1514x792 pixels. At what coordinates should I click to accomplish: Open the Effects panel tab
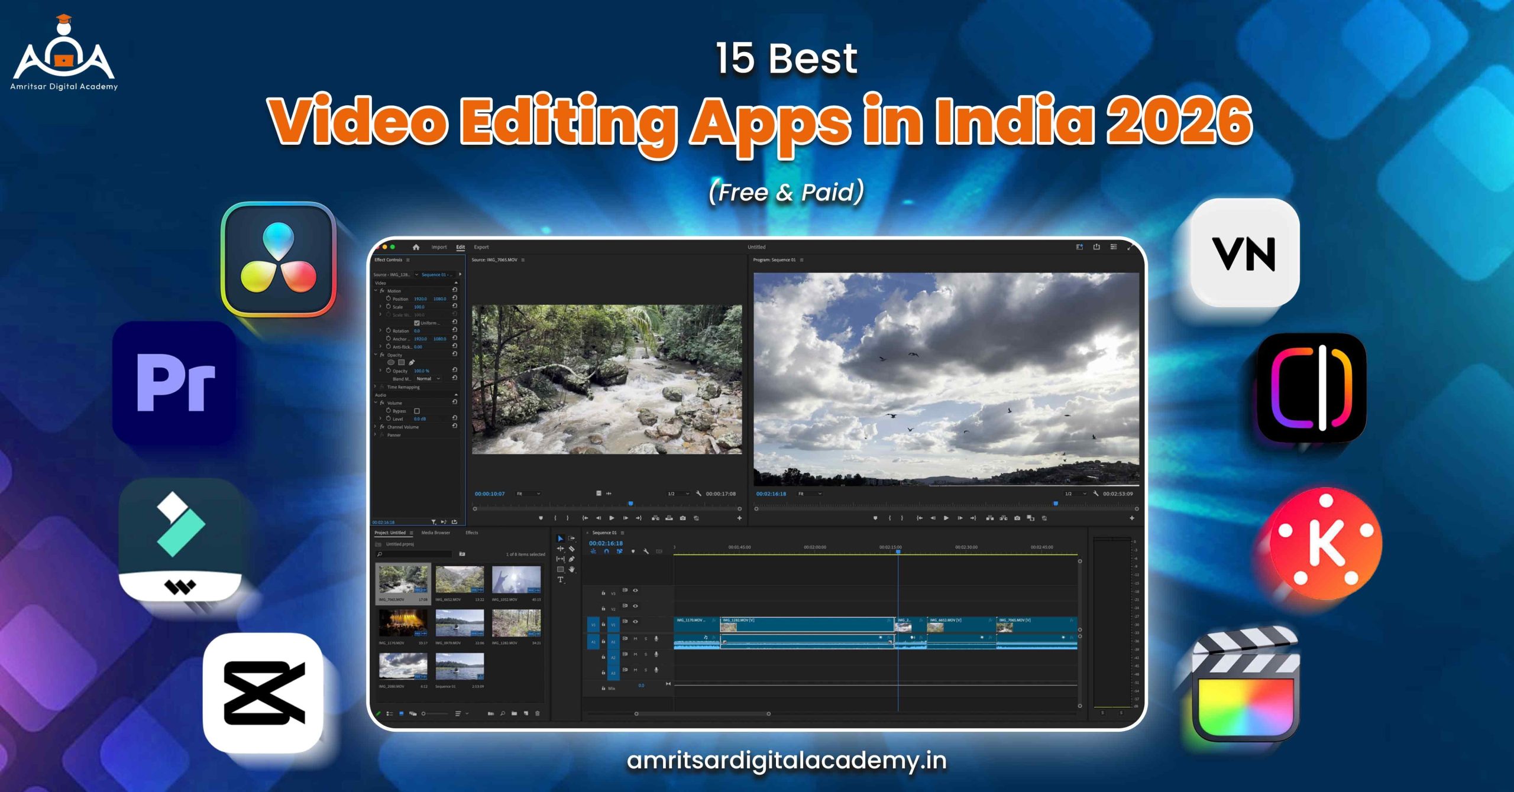472,533
